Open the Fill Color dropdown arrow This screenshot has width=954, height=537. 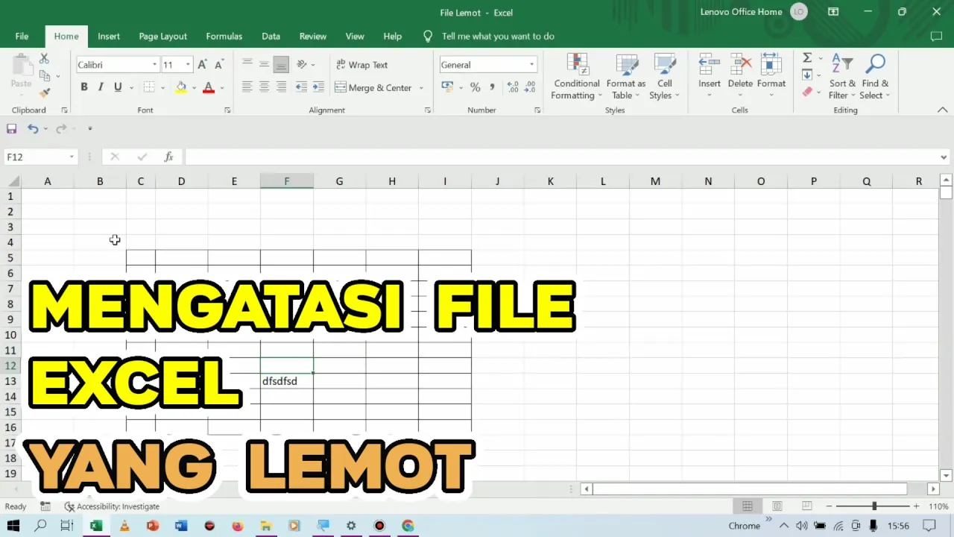coord(194,88)
